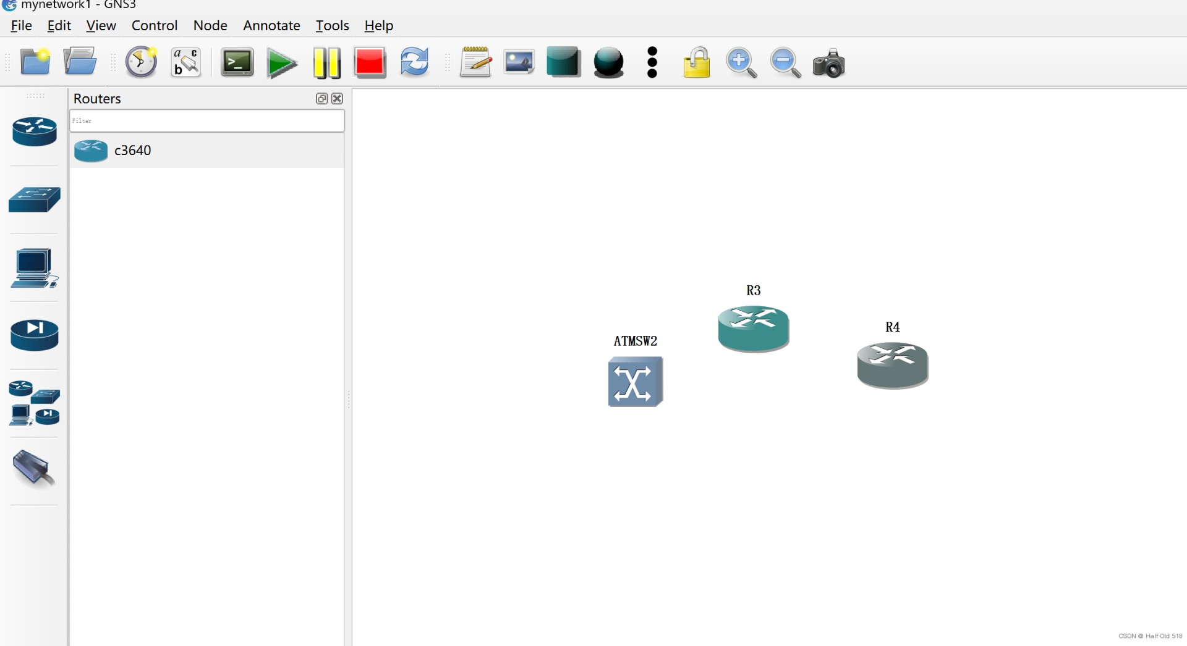Close the Routers dock panel
The image size is (1187, 646).
(337, 98)
